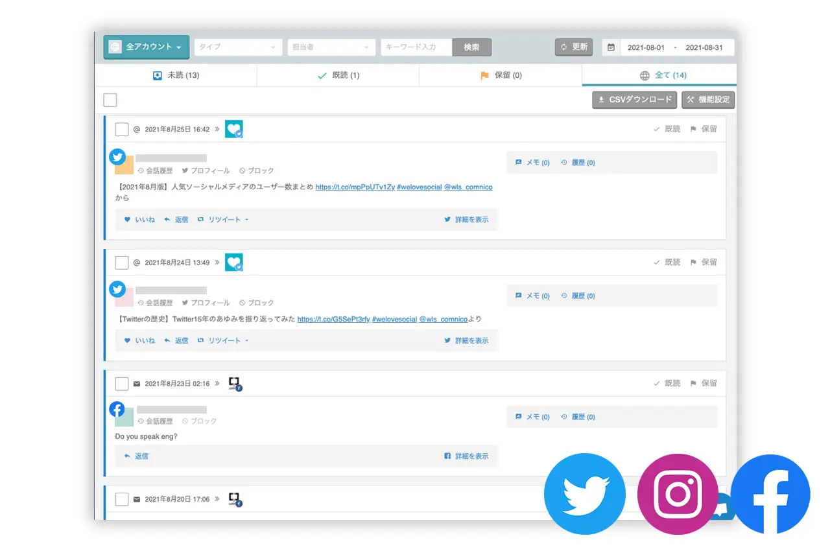Open the https://t.co/mpPpUTv1Zy link
Viewport: 830px width, 551px height.
(355, 187)
